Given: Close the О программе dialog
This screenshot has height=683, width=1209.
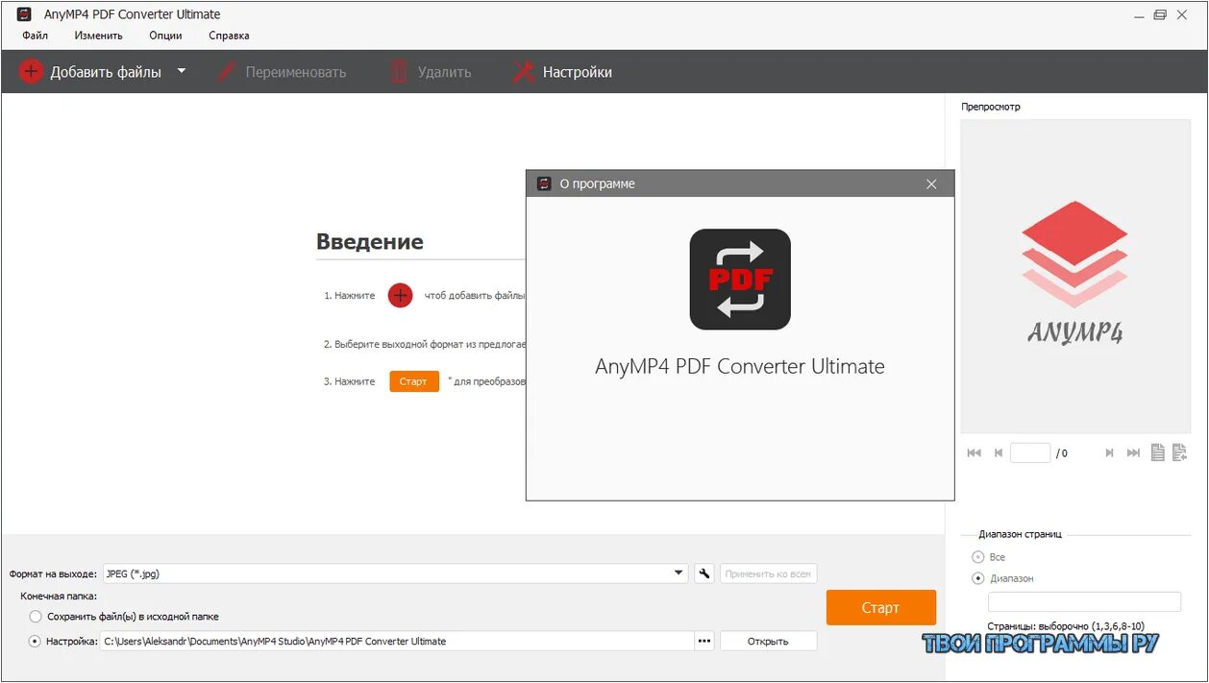Looking at the screenshot, I should 931,183.
